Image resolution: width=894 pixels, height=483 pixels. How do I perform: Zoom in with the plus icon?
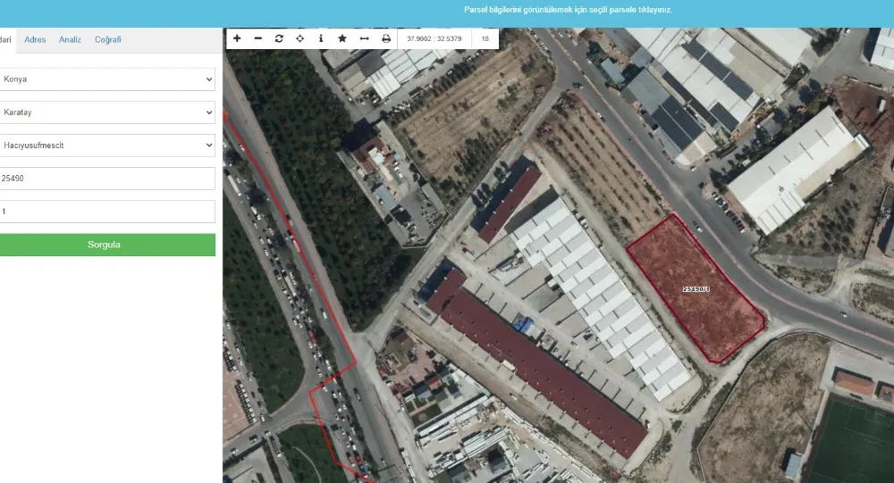(x=237, y=38)
